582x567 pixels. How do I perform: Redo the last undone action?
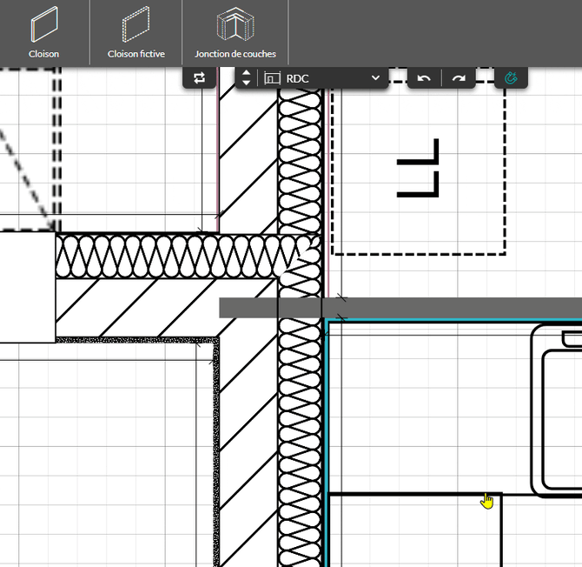click(x=459, y=78)
